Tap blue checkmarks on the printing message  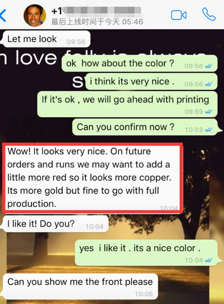point(208,112)
